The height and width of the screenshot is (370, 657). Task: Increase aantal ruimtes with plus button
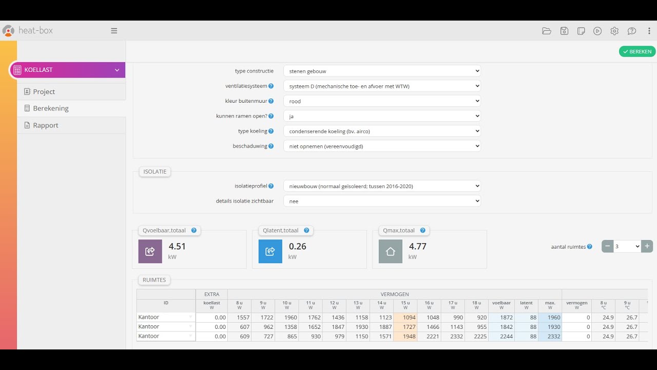click(x=647, y=247)
